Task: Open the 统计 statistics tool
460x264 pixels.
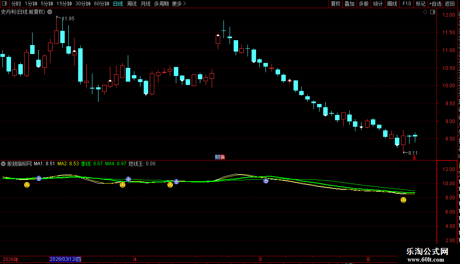Action: 377,4
